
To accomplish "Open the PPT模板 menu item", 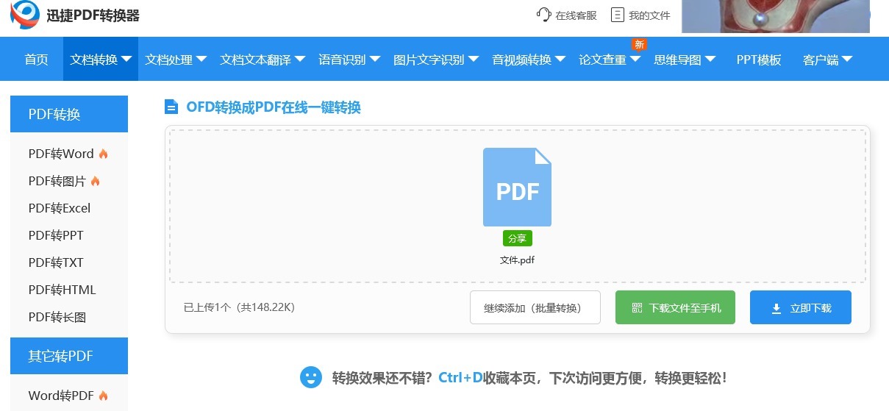I will [x=759, y=60].
